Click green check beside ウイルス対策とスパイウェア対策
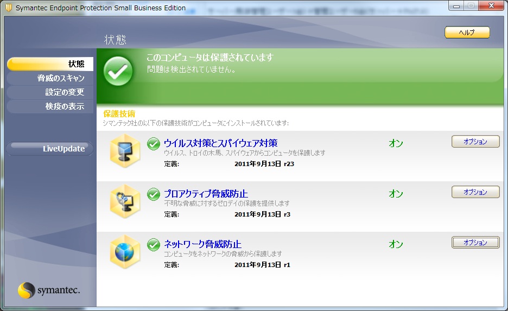 pyautogui.click(x=154, y=143)
